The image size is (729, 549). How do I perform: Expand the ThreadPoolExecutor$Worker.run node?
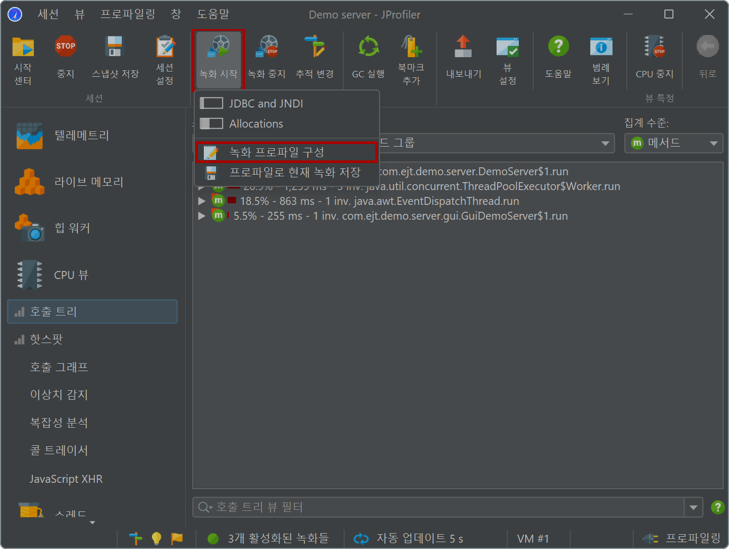pyautogui.click(x=202, y=186)
